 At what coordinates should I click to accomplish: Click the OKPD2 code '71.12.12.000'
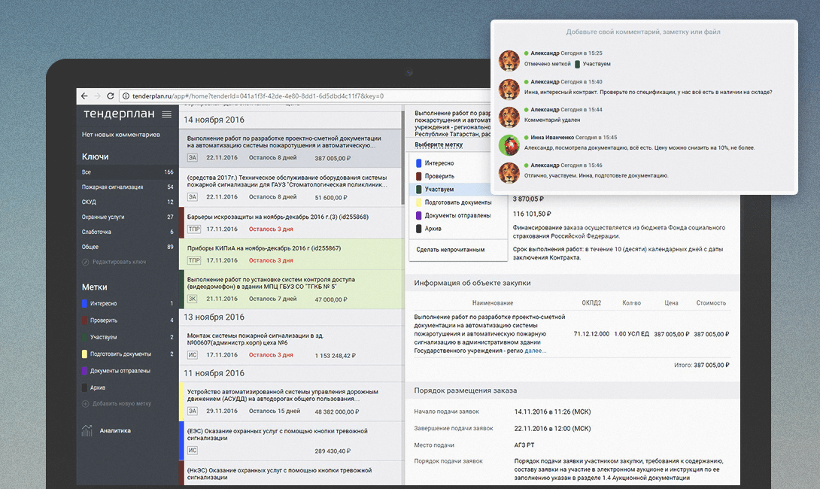tap(591, 334)
